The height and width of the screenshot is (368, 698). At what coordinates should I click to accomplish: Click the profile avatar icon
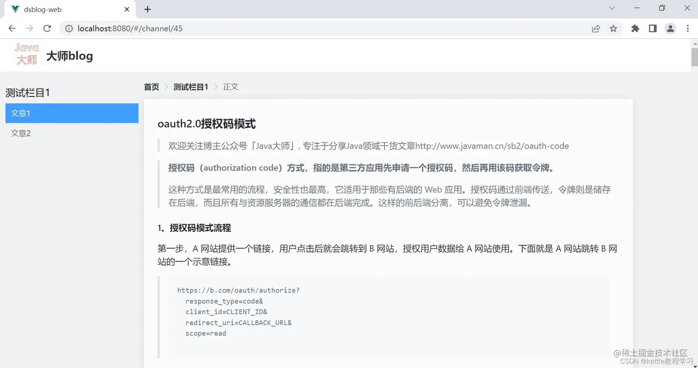[x=670, y=28]
